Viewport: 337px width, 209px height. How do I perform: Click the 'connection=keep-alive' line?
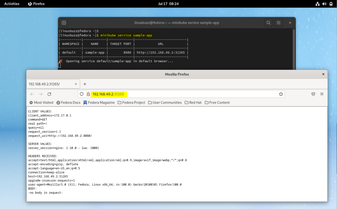click(x=46, y=172)
